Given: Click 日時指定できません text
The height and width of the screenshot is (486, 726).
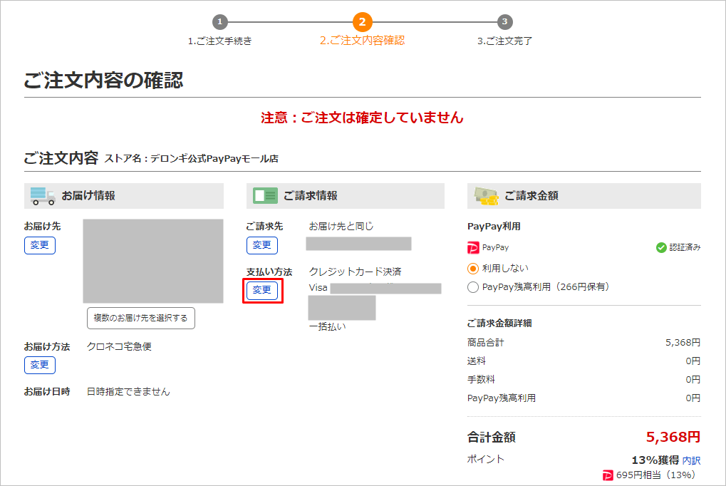Looking at the screenshot, I should tap(128, 392).
